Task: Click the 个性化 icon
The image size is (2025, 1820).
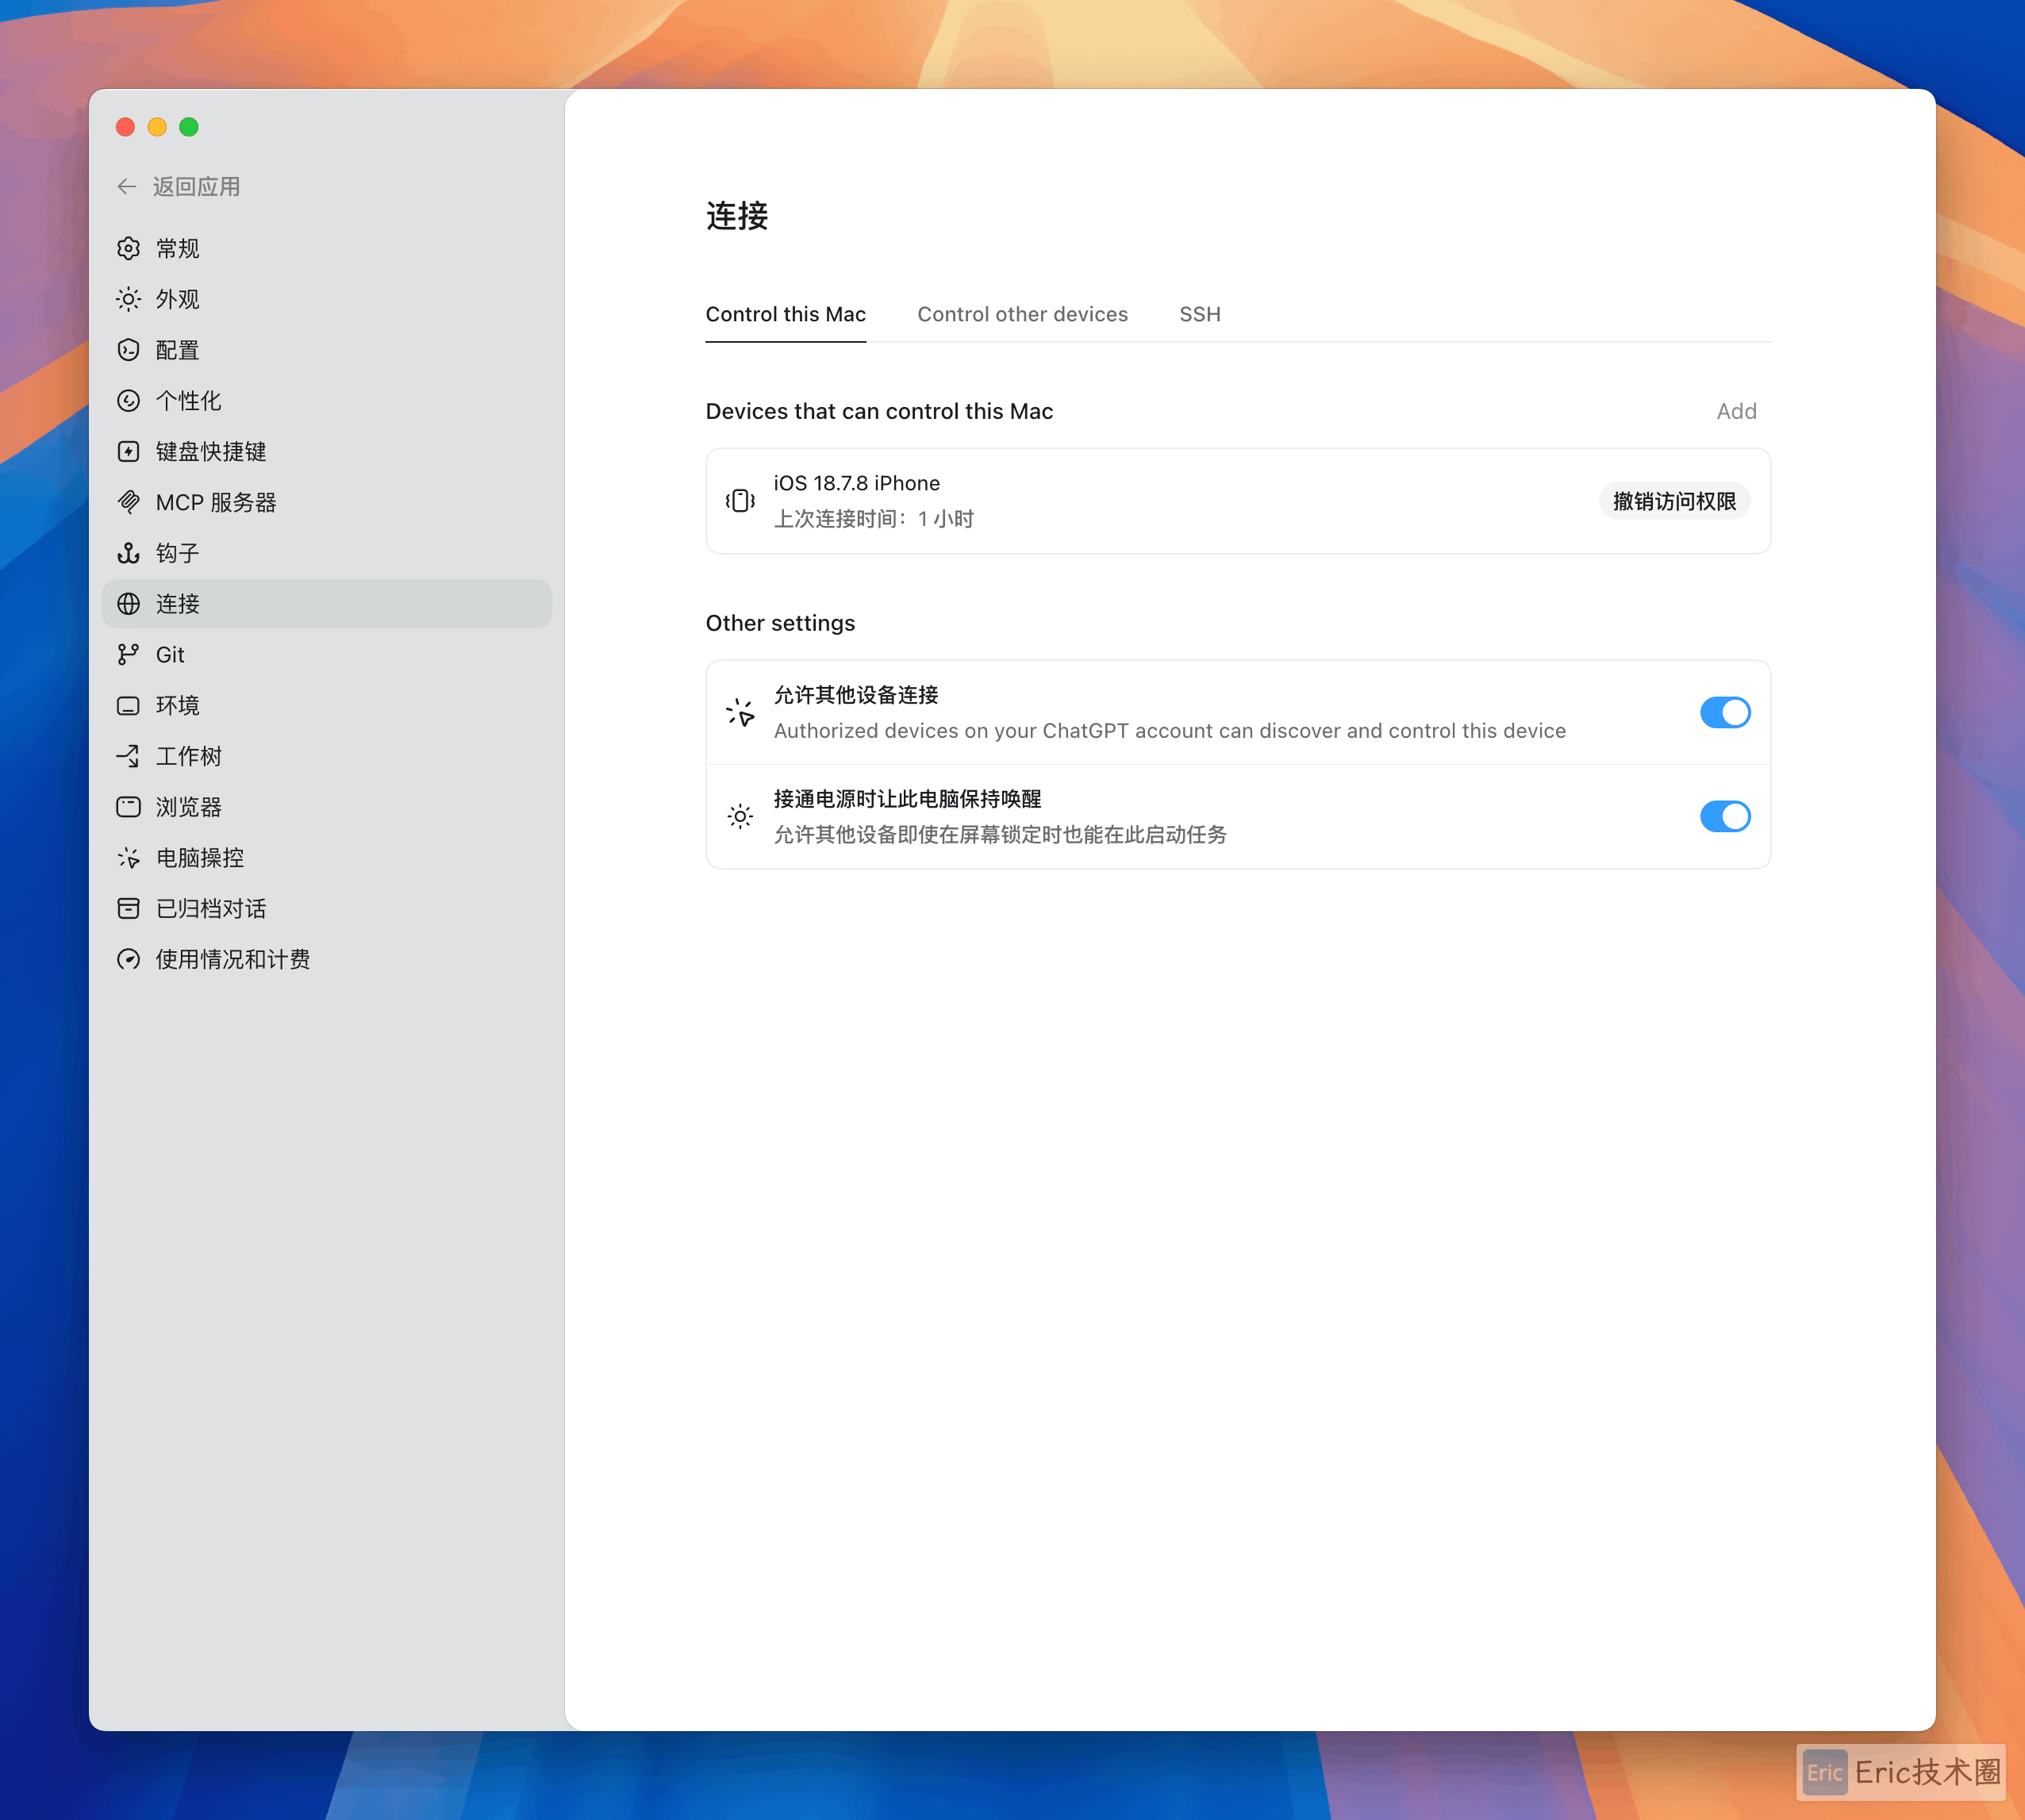Action: tap(128, 401)
